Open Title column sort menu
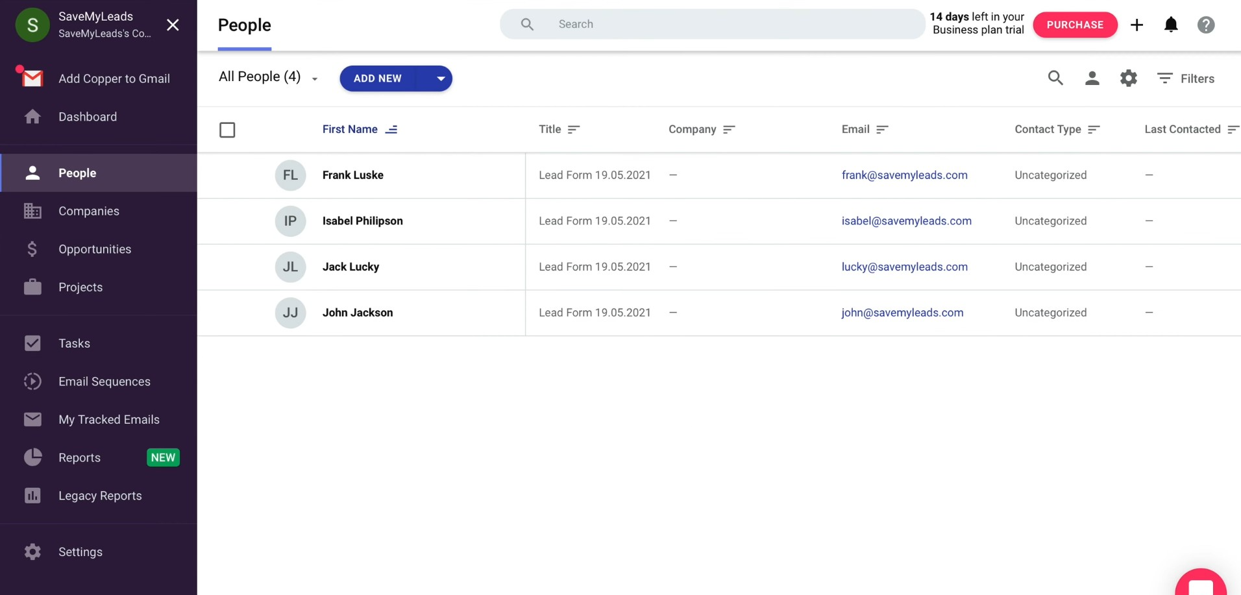This screenshot has height=595, width=1241. pyautogui.click(x=573, y=130)
